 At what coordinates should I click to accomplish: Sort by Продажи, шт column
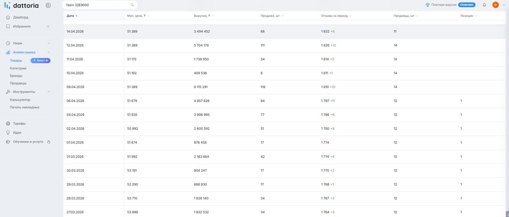point(272,16)
